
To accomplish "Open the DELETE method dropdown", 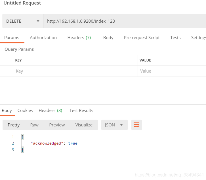I will [23, 21].
